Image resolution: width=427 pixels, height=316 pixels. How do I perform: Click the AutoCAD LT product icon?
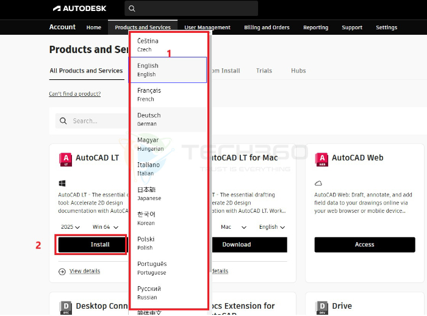pos(65,160)
